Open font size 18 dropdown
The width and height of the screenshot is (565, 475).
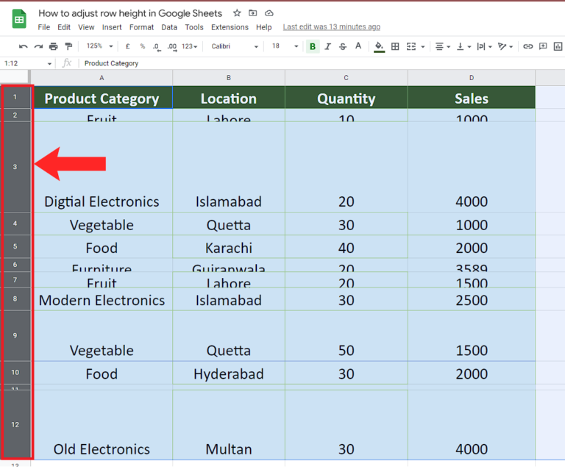285,46
